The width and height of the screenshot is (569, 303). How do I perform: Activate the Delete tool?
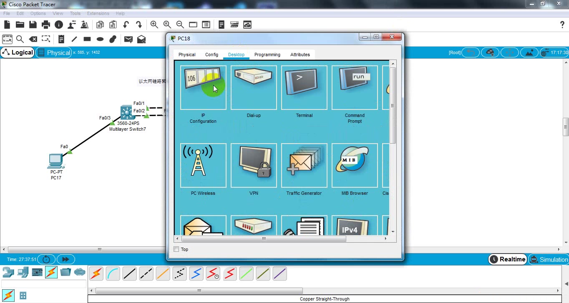point(33,39)
